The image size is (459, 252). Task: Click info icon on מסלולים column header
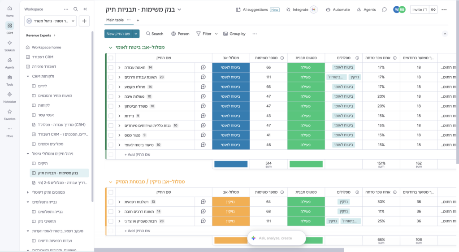click(x=357, y=58)
